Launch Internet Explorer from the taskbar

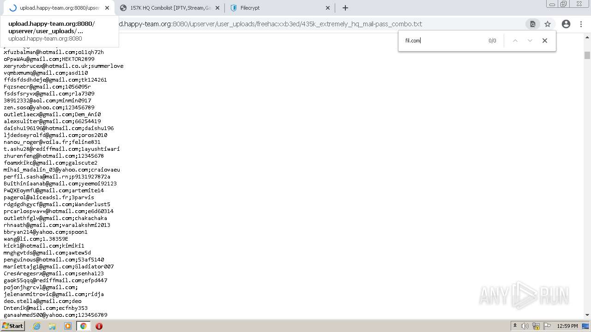37,326
